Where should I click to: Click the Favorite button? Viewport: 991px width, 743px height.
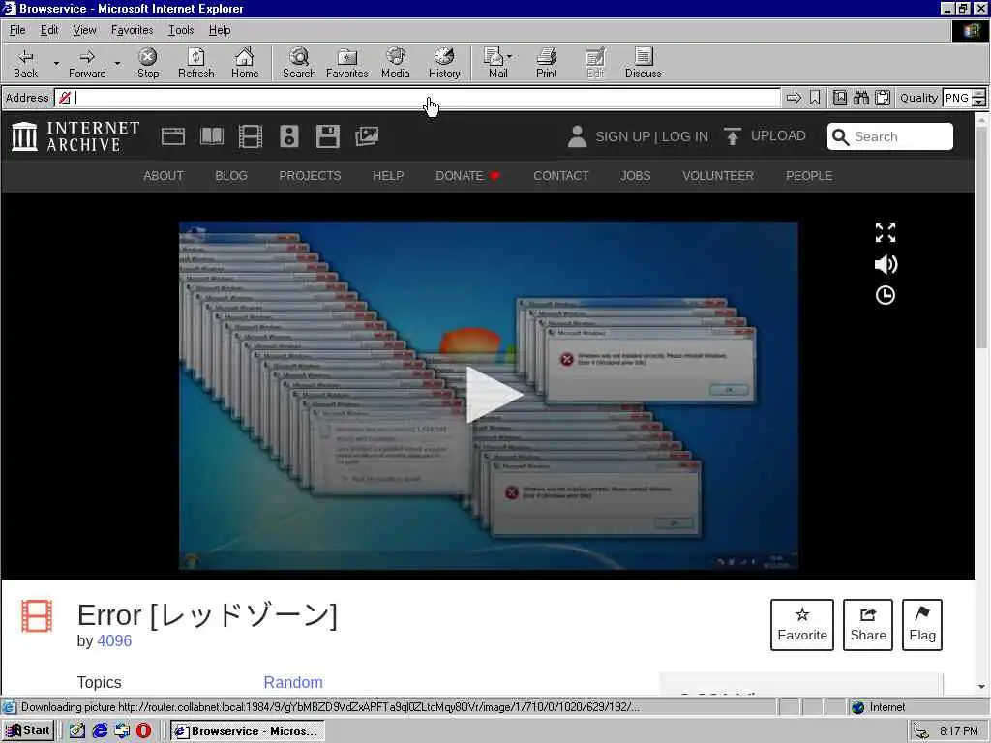[x=802, y=625]
